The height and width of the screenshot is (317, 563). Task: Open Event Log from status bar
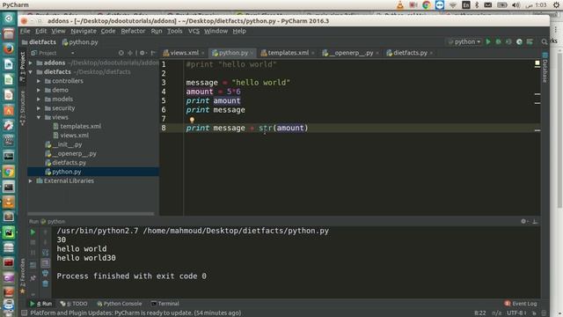[x=521, y=304]
